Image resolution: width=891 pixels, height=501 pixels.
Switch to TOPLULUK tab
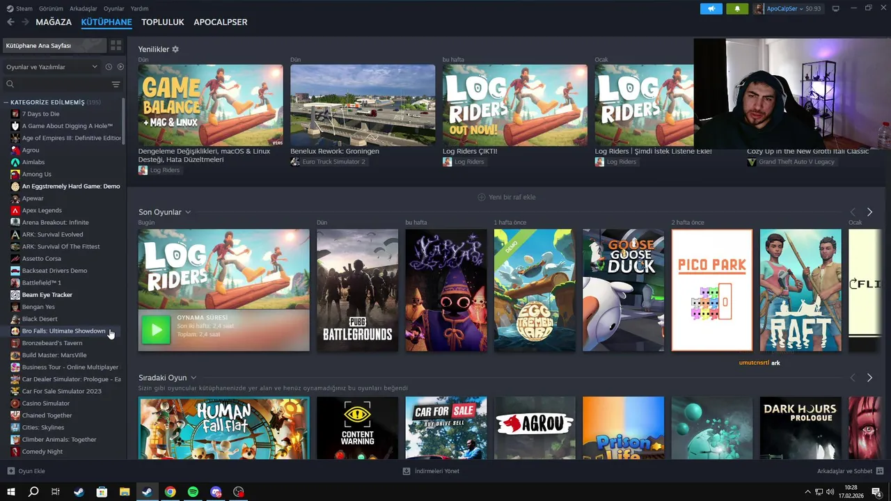(x=163, y=22)
